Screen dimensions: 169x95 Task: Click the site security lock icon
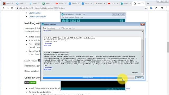click(17, 8)
